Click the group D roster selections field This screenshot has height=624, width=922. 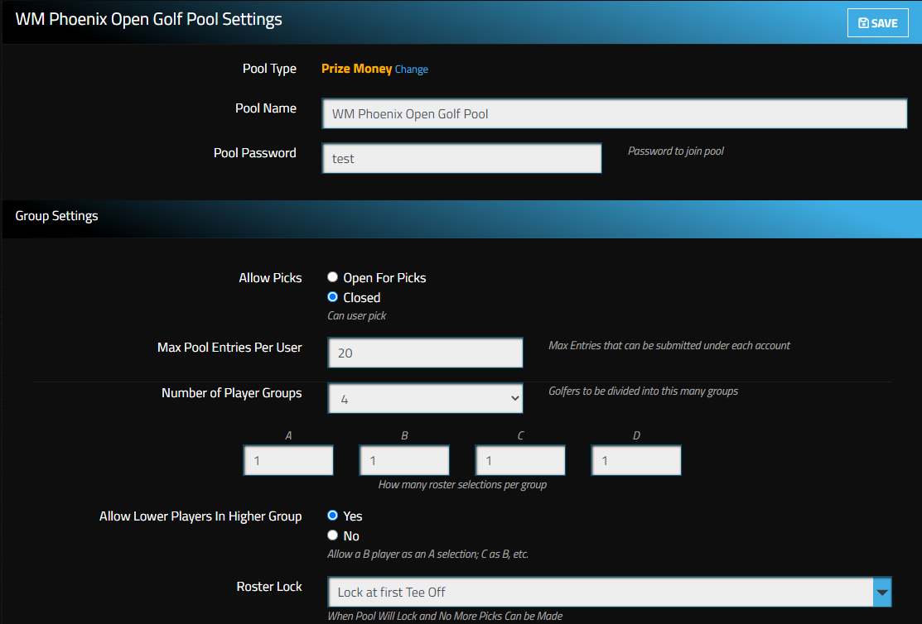[x=635, y=460]
